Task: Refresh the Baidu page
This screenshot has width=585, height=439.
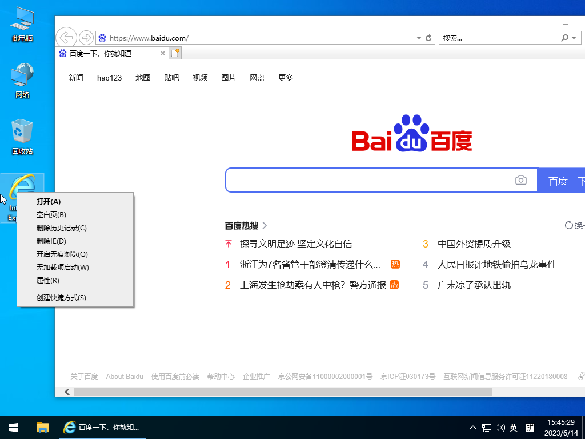Action: 428,38
